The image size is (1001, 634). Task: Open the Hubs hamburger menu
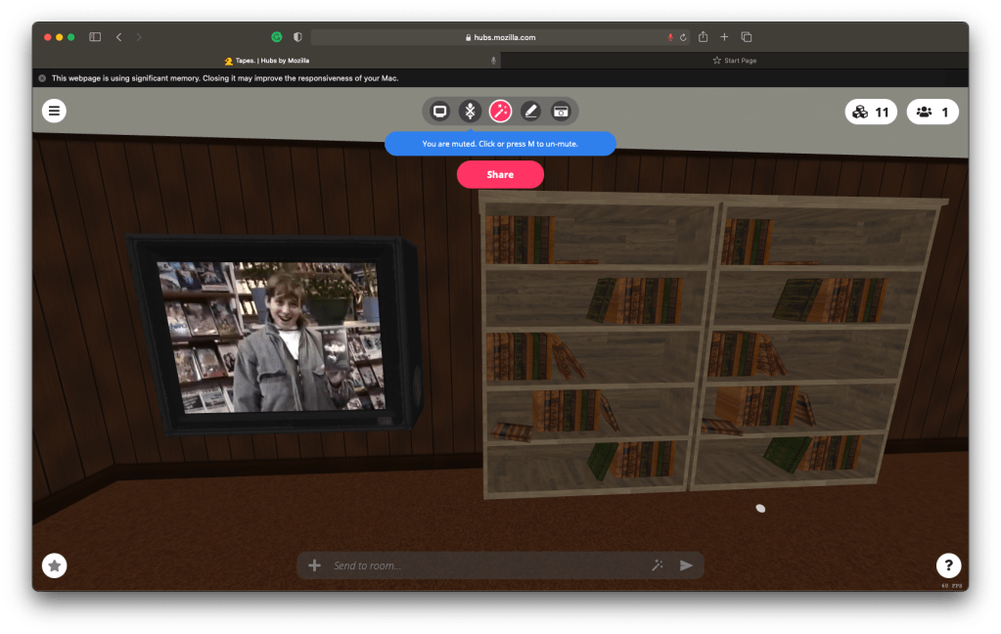pos(54,111)
